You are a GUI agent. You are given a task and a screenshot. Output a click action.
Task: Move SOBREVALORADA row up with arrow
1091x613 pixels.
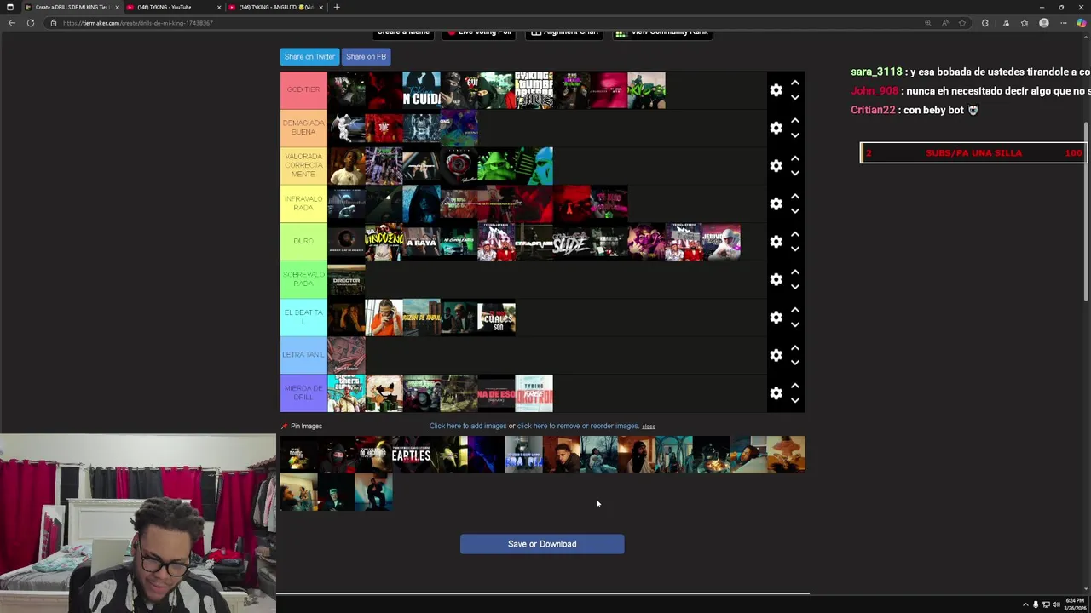[x=794, y=272]
